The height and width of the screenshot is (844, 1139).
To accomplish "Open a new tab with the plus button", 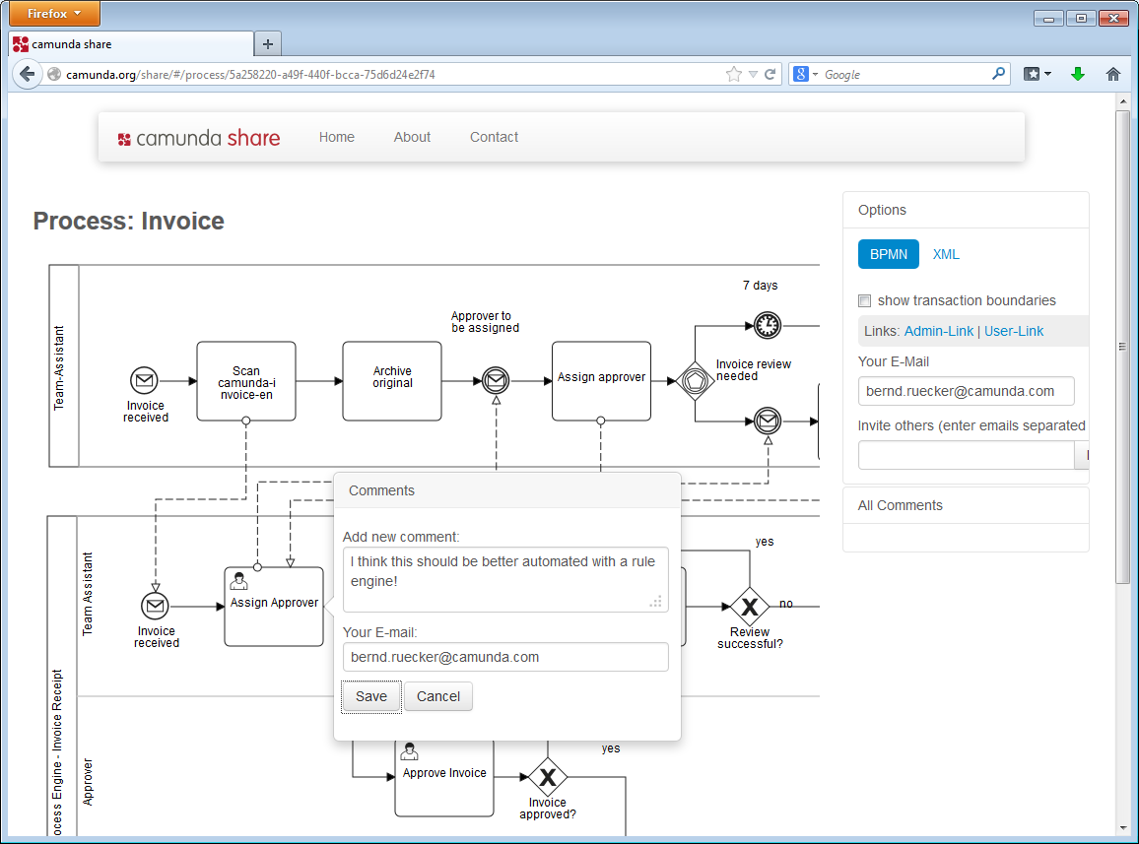I will (x=267, y=44).
